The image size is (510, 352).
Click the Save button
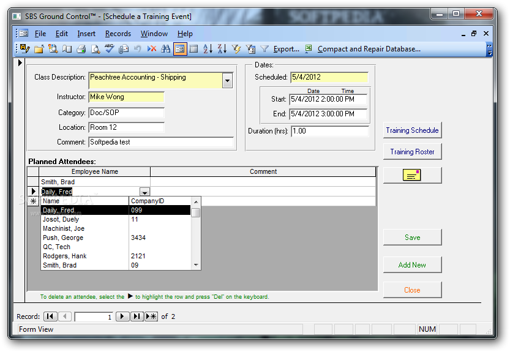(412, 238)
